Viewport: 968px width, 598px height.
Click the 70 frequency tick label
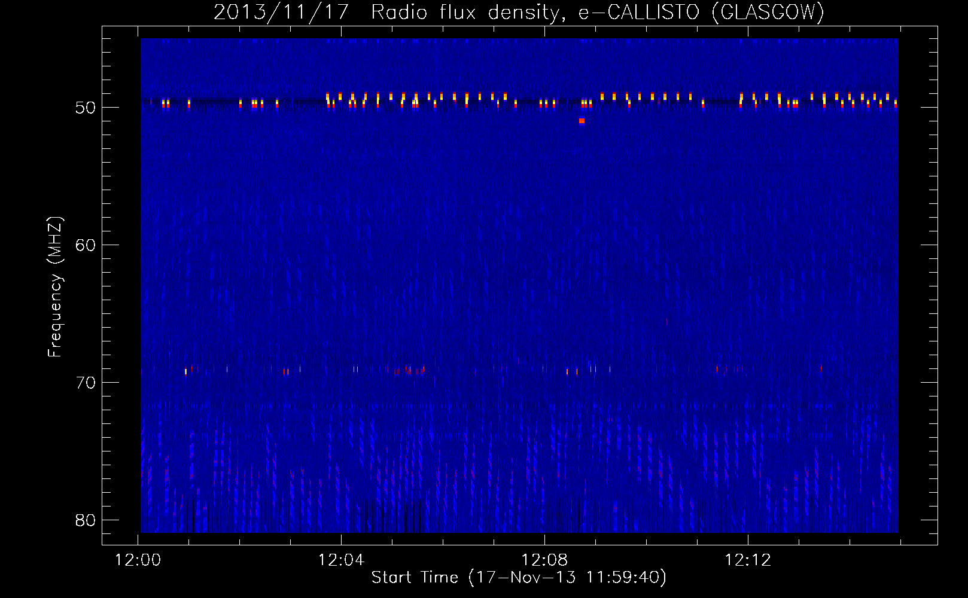pyautogui.click(x=86, y=383)
